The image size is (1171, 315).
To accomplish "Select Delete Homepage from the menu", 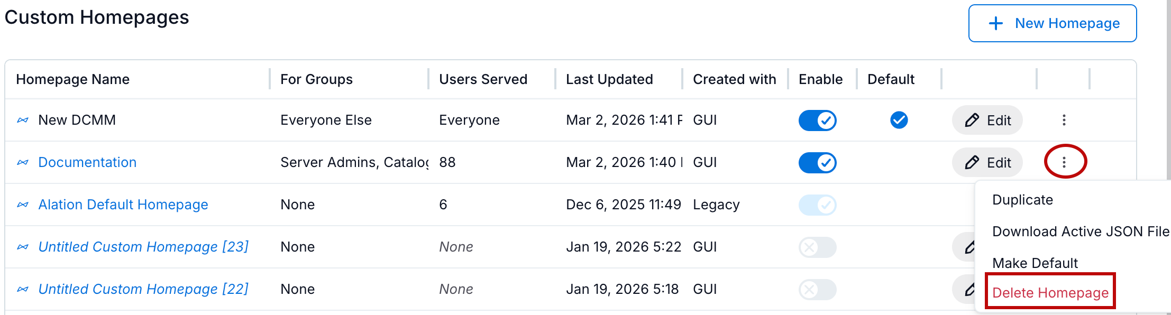I will click(x=1050, y=292).
